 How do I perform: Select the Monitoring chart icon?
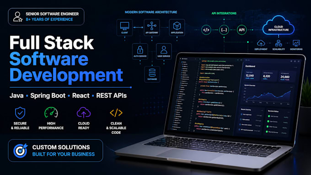pyautogui.click(x=296, y=43)
